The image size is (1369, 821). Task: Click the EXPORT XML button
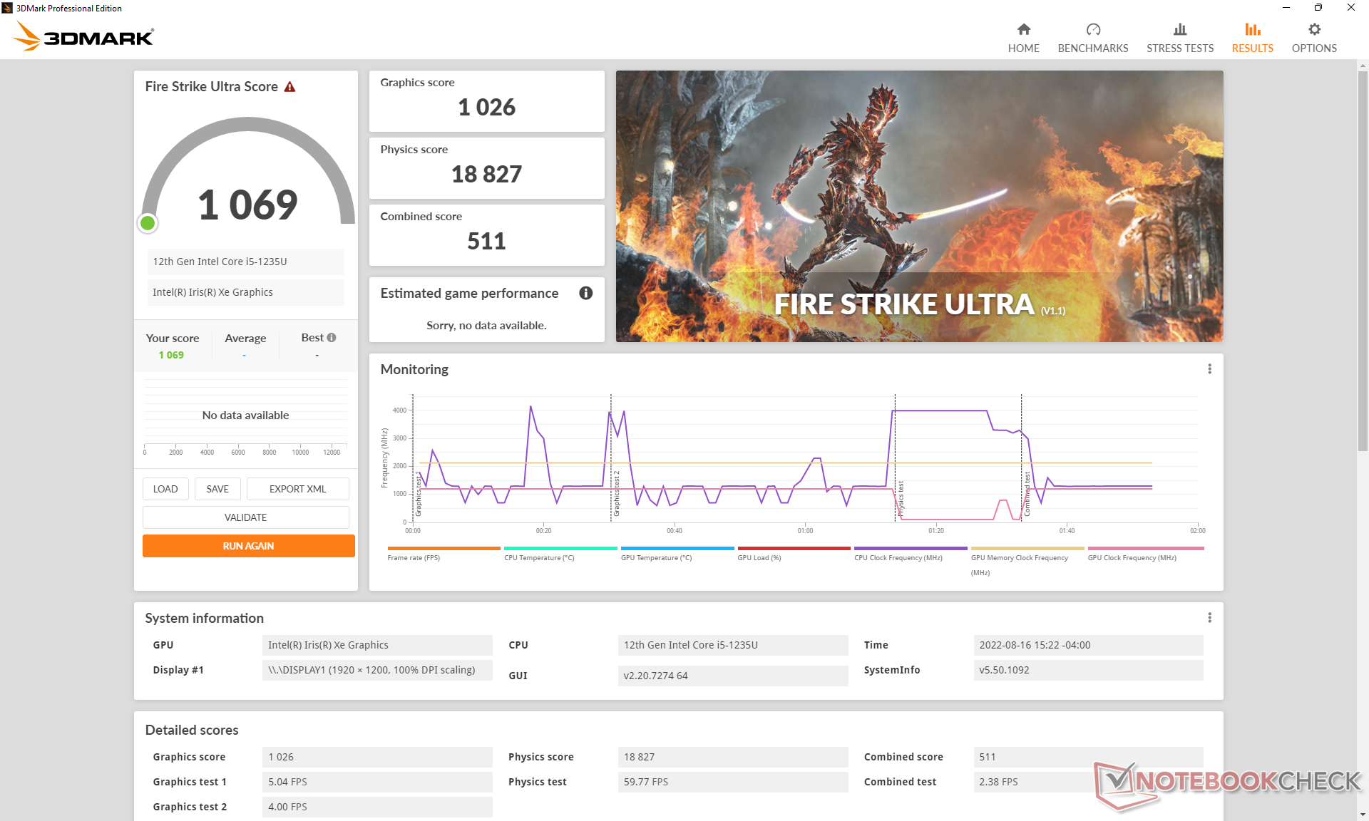[297, 489]
